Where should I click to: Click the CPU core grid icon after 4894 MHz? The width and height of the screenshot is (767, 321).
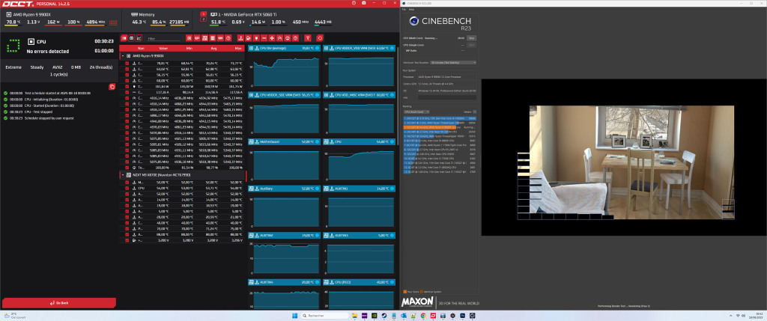[x=114, y=22]
